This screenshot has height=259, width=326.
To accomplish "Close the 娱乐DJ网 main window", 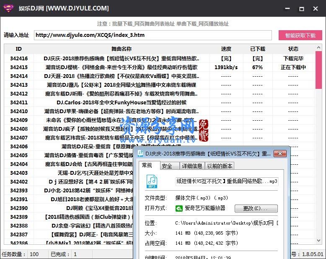I will [316, 9].
